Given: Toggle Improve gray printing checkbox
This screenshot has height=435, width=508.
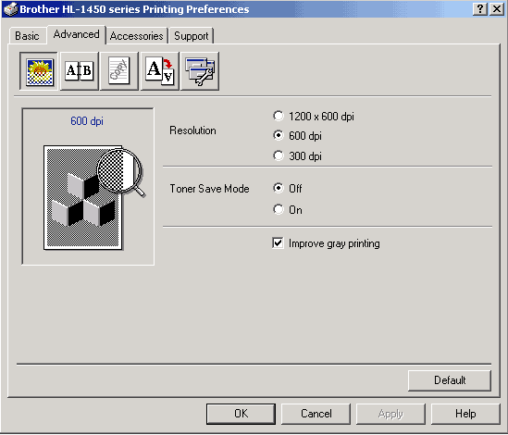Looking at the screenshot, I should [326, 243].
